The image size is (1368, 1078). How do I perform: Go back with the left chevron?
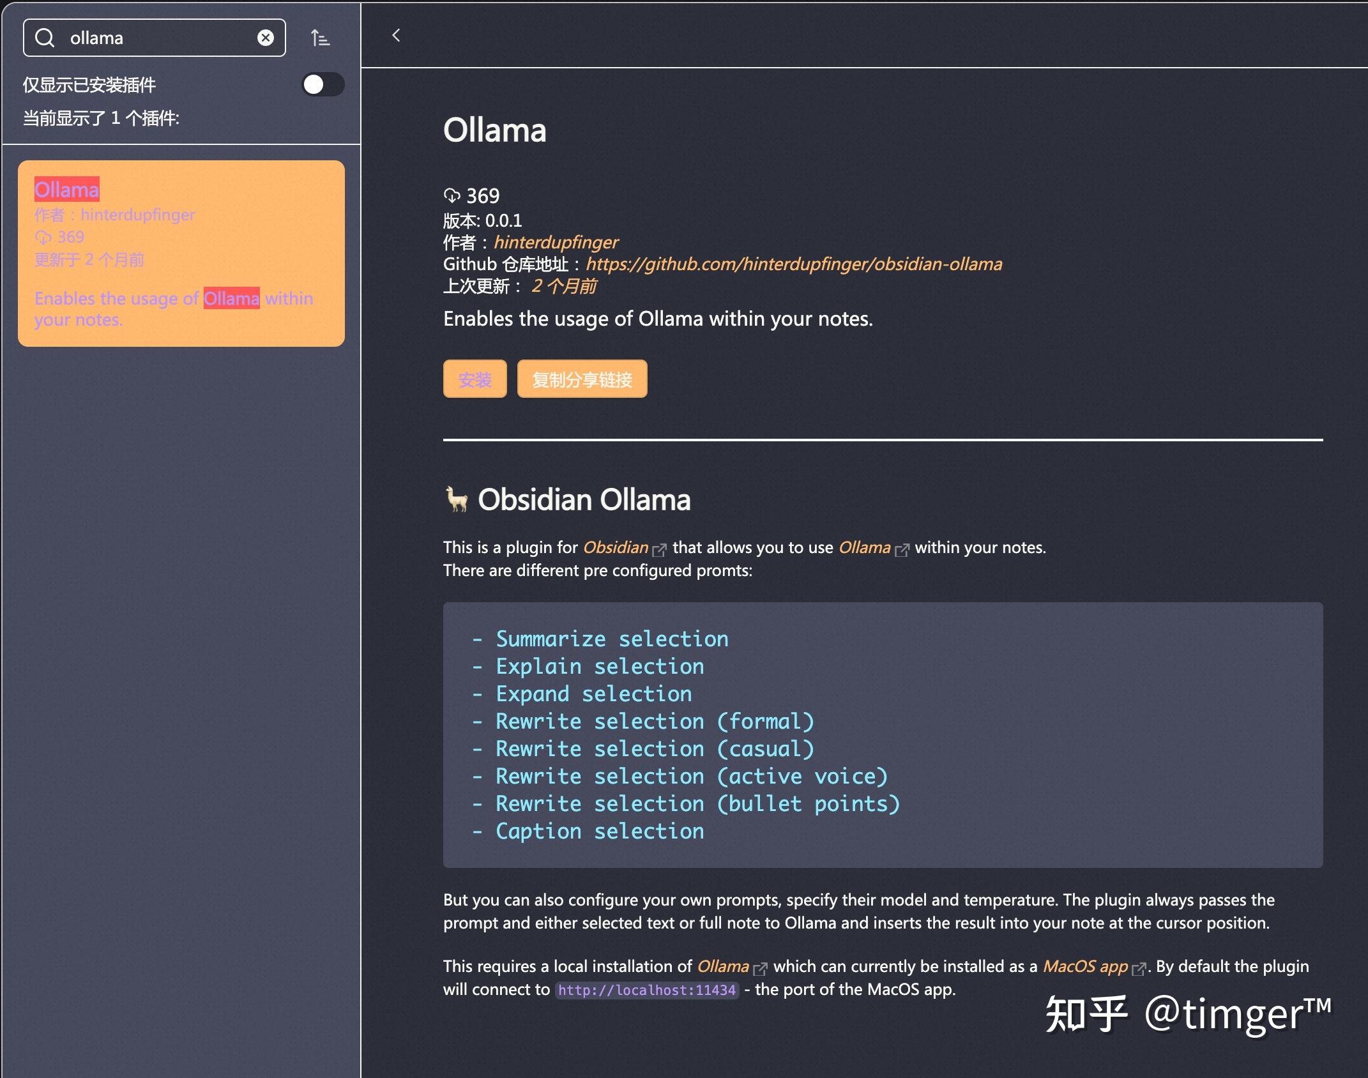click(396, 35)
